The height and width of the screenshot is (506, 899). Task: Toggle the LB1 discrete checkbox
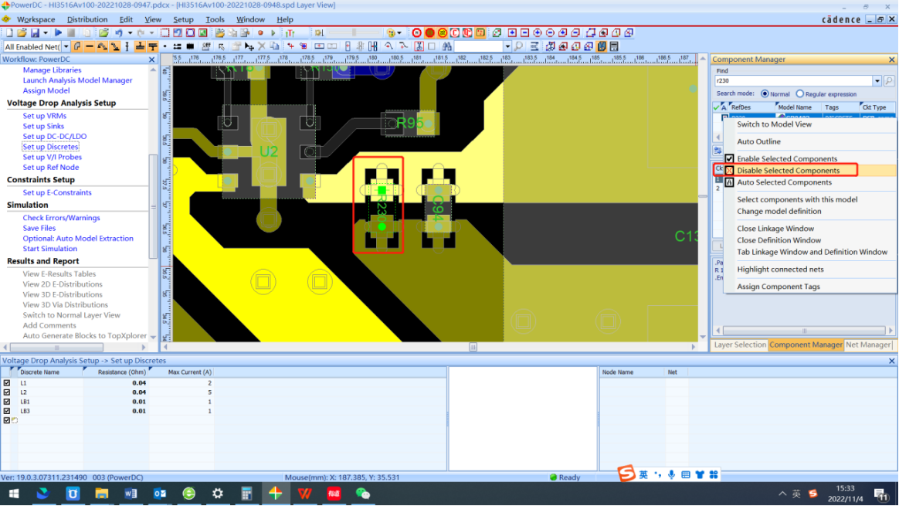(x=7, y=402)
